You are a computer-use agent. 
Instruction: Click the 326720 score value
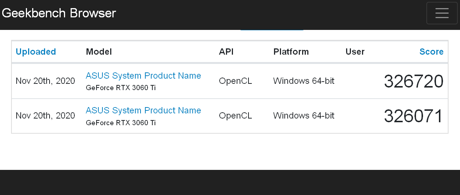click(413, 81)
